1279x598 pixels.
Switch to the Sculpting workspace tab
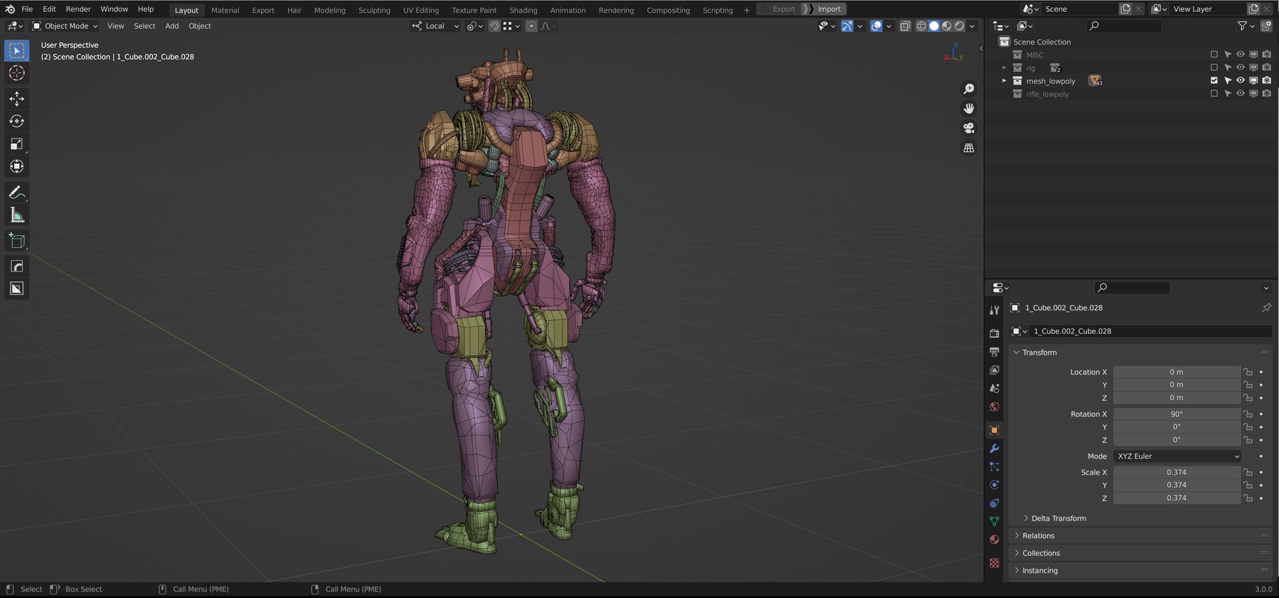[x=374, y=10]
